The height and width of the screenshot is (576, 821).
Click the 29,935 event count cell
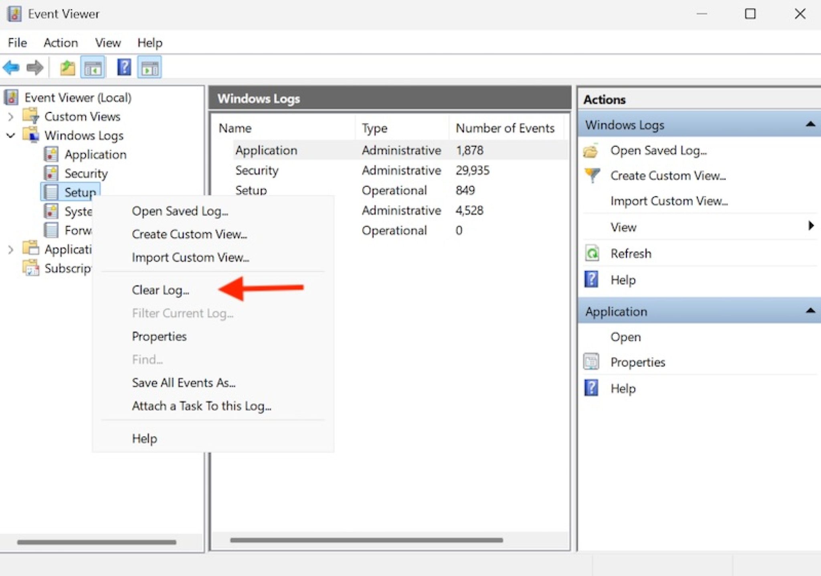pos(472,170)
